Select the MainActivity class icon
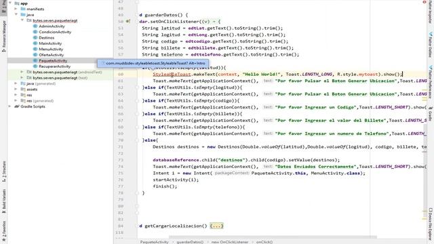The image size is (434, 244). tap(35, 43)
